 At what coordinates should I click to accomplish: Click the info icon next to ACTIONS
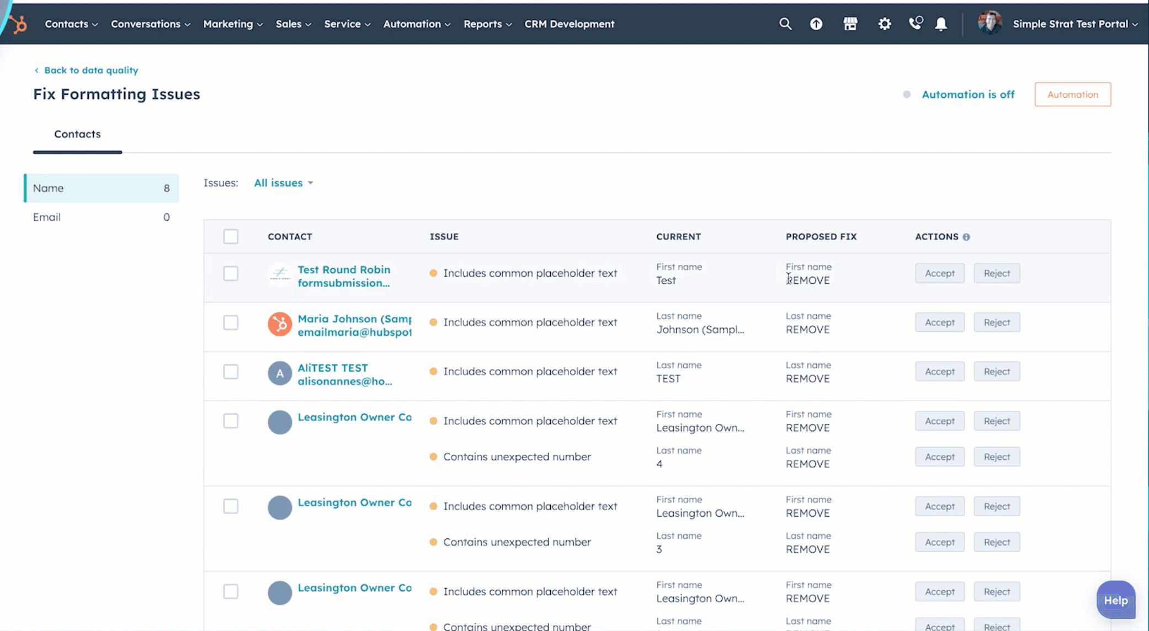tap(966, 236)
